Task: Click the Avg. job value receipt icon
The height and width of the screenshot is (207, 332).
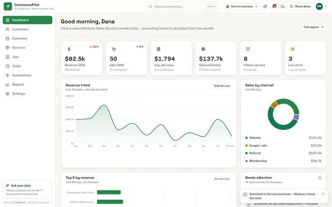Action: click(159, 49)
